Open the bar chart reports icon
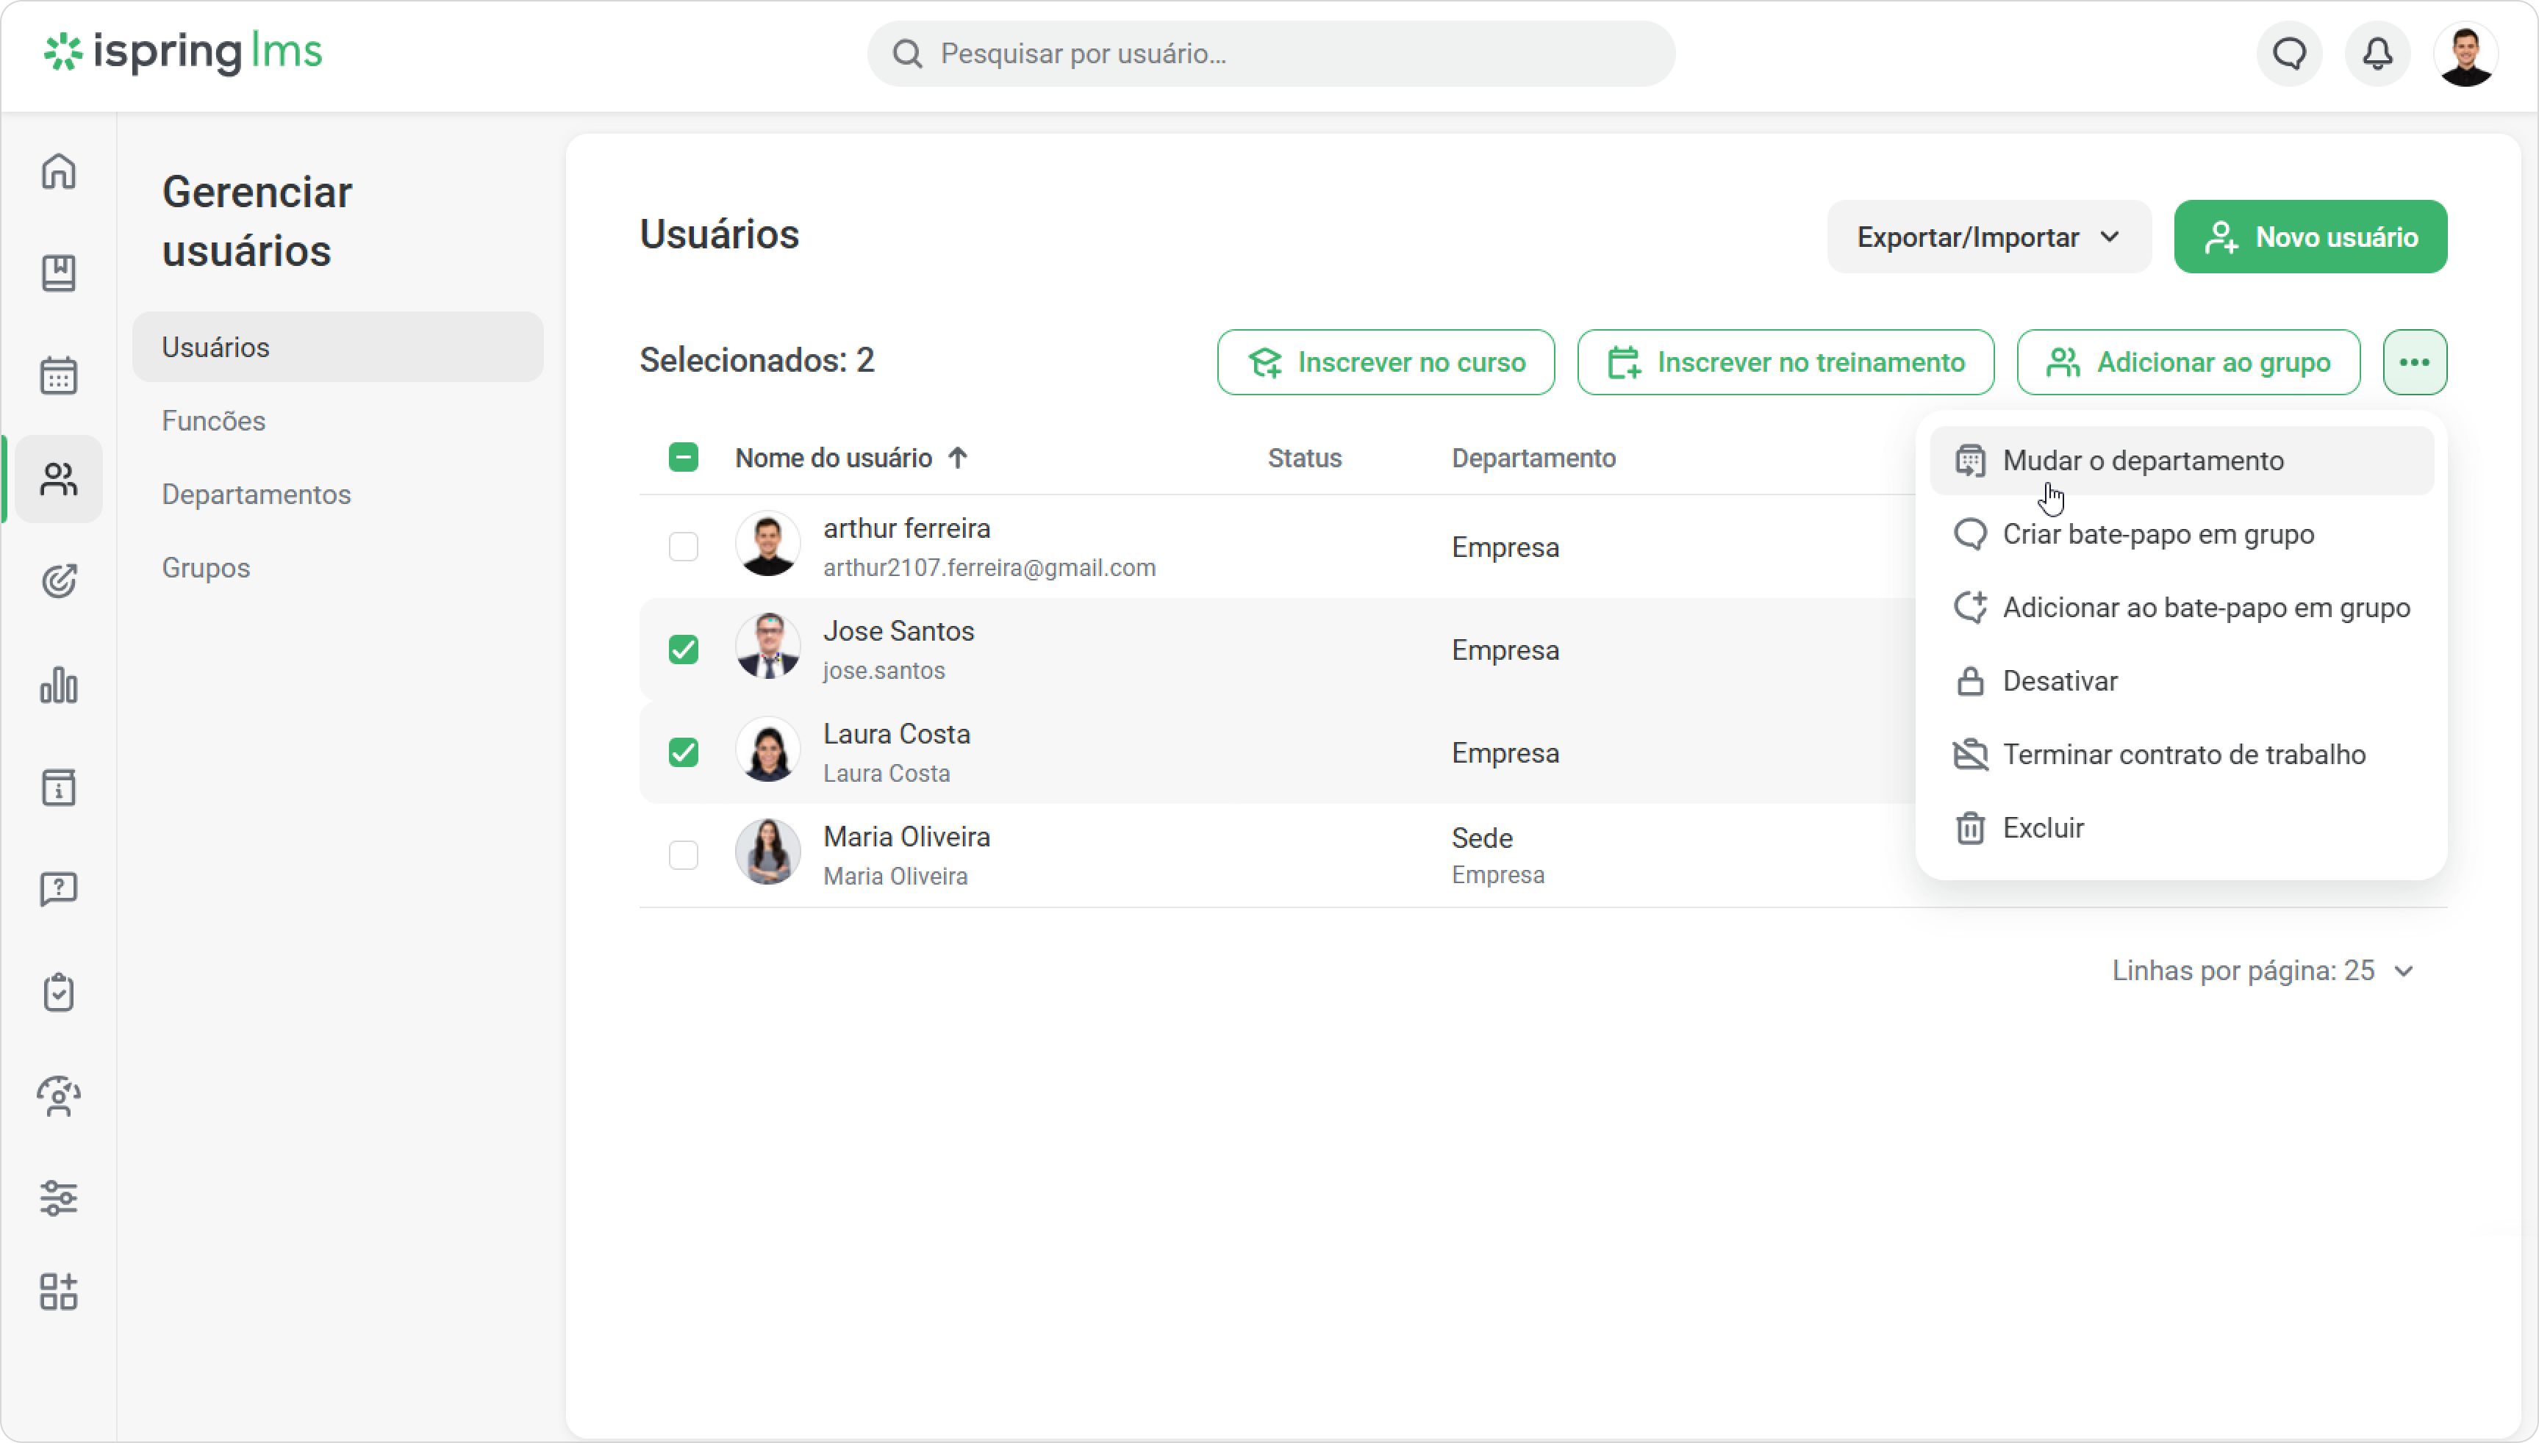This screenshot has height=1443, width=2539. pyautogui.click(x=59, y=684)
